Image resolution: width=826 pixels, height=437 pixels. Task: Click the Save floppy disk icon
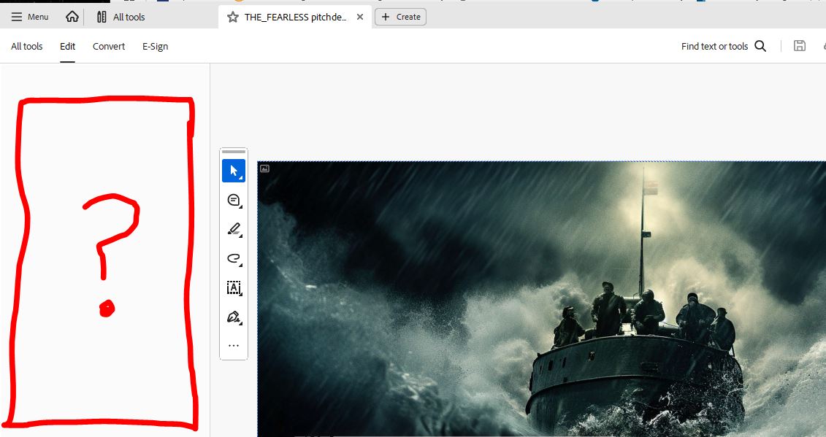pyautogui.click(x=800, y=46)
